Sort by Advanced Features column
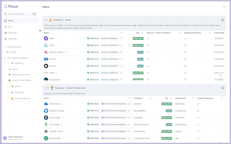This screenshot has height=144, width=231. [210, 33]
